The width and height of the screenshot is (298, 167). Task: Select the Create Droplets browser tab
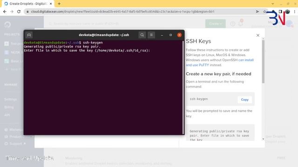tap(28, 4)
